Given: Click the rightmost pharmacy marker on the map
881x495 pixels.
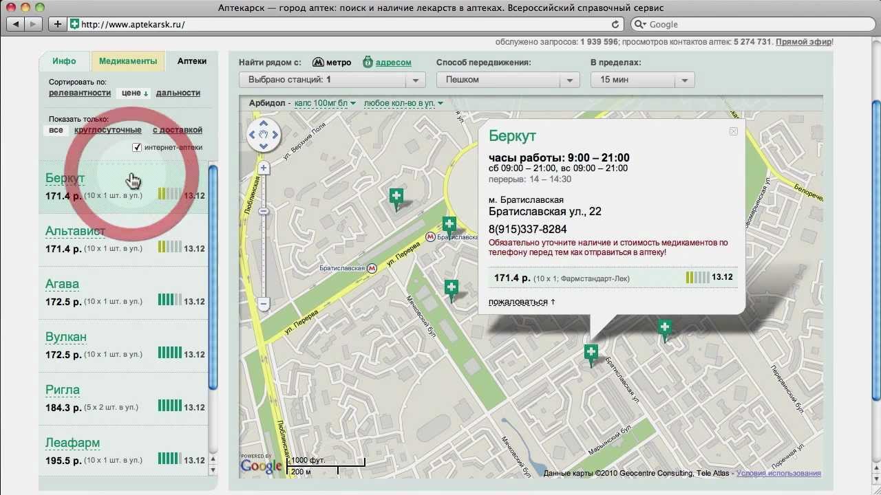Looking at the screenshot, I should pyautogui.click(x=664, y=329).
